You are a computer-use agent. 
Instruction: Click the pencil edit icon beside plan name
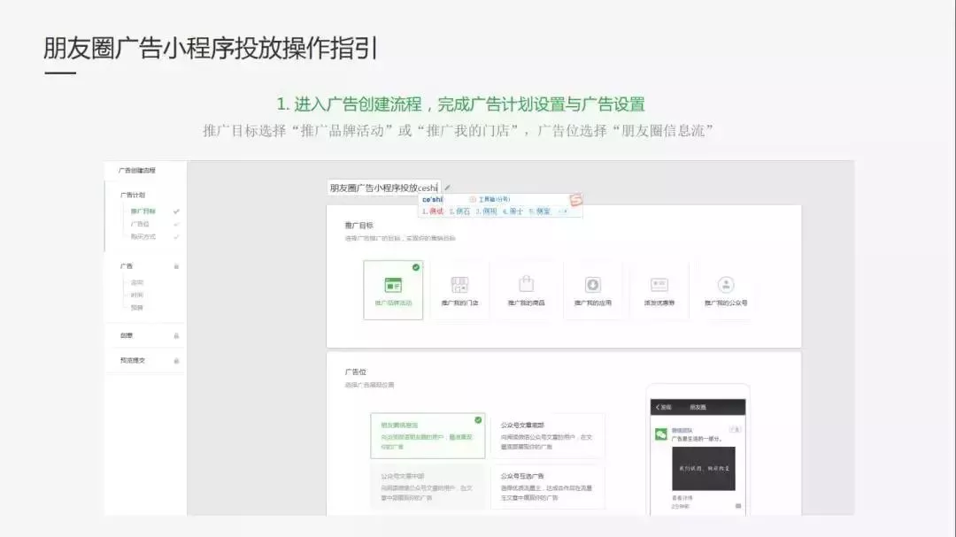coord(448,188)
